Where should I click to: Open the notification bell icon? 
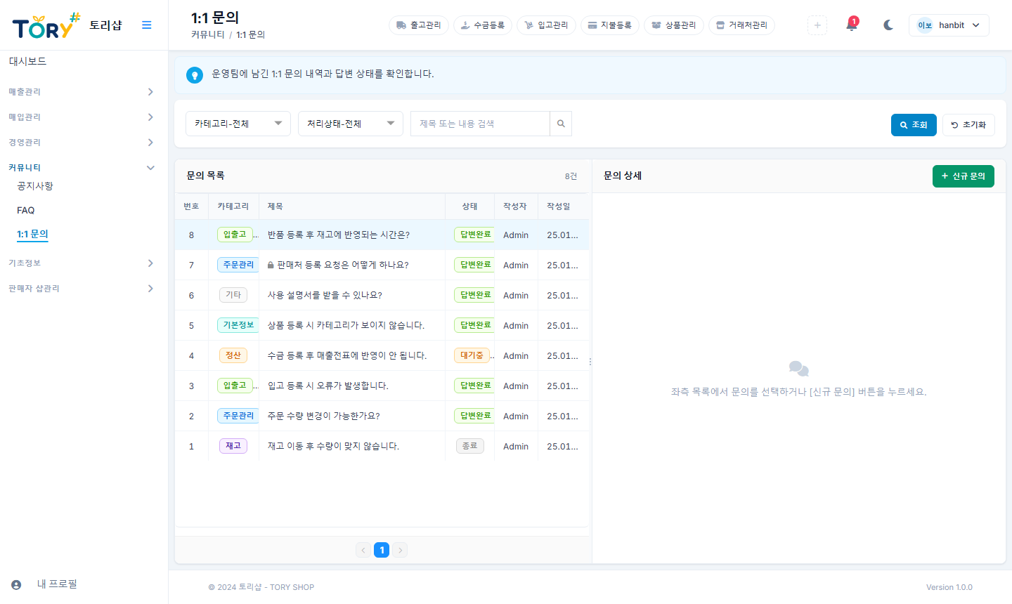point(852,25)
